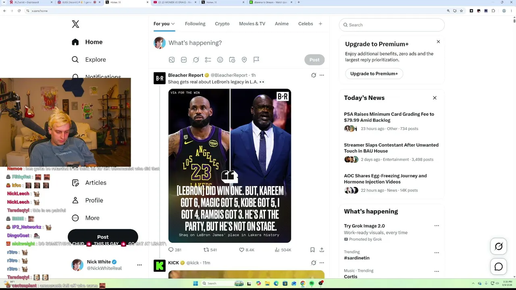Add a new timeline tab with plus
The width and height of the screenshot is (516, 290).
[320, 24]
